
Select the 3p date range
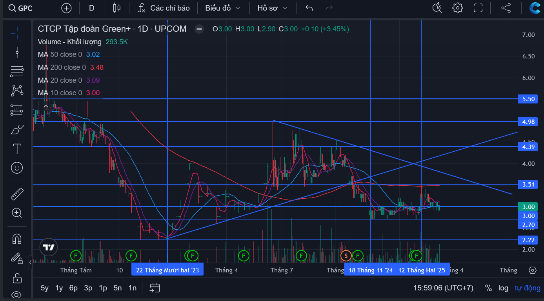tap(88, 288)
